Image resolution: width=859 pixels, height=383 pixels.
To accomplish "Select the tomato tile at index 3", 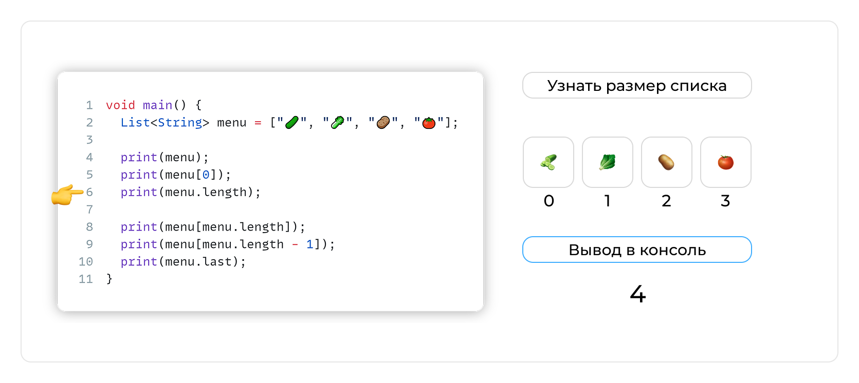I will [725, 162].
